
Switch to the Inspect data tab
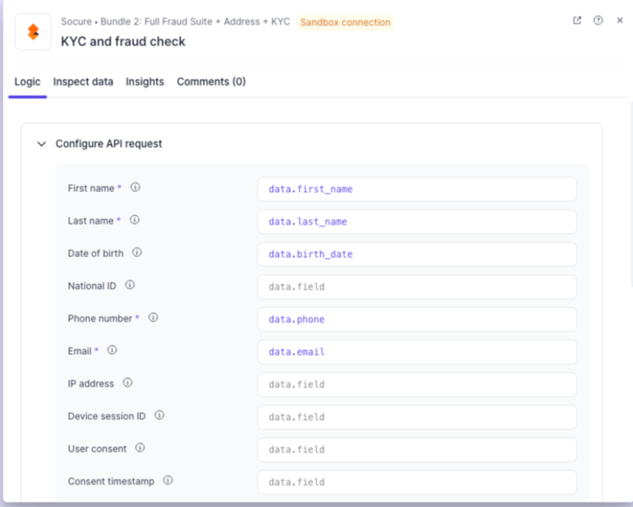point(83,82)
